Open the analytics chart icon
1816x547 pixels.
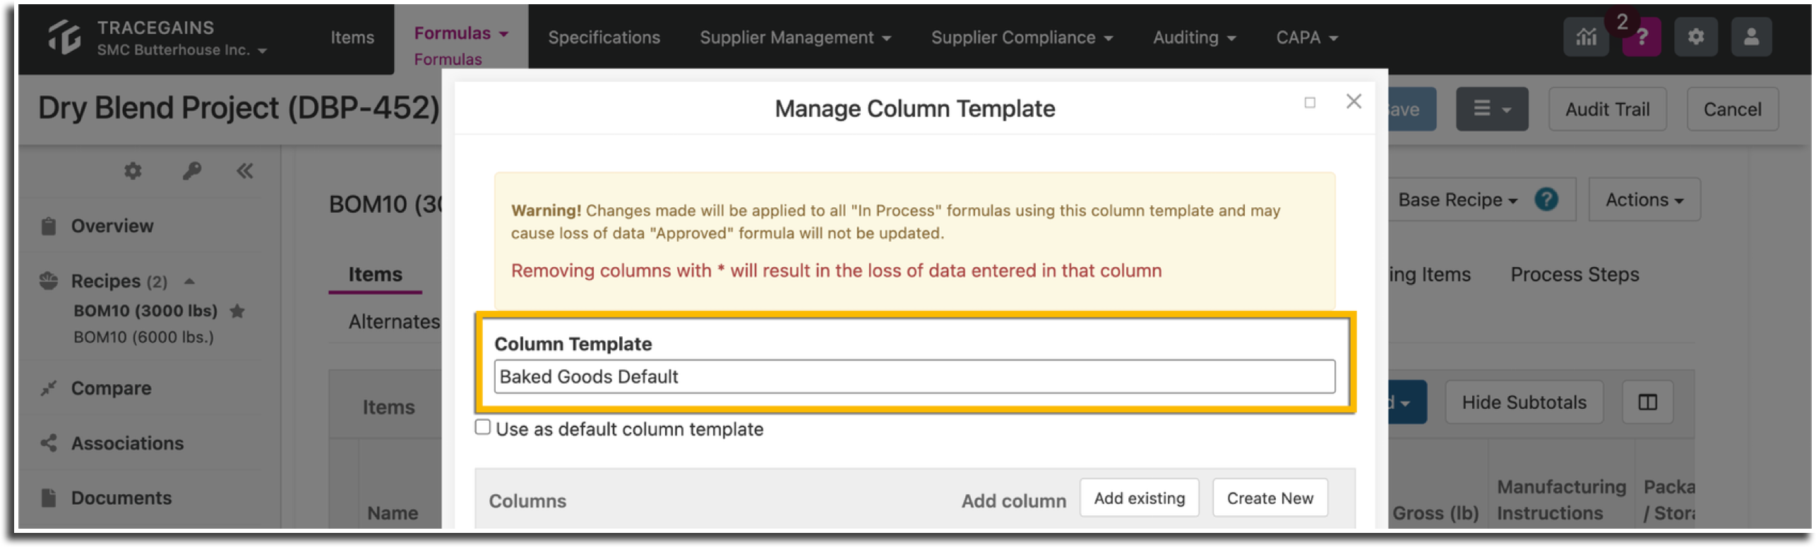(1585, 37)
